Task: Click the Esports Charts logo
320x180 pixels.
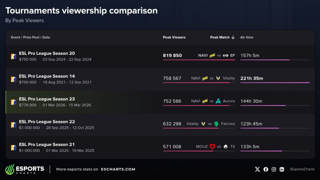Action: [x=25, y=169]
